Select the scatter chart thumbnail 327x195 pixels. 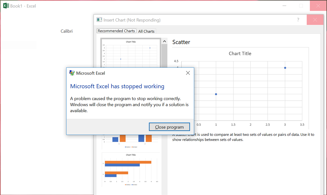pyautogui.click(x=131, y=53)
